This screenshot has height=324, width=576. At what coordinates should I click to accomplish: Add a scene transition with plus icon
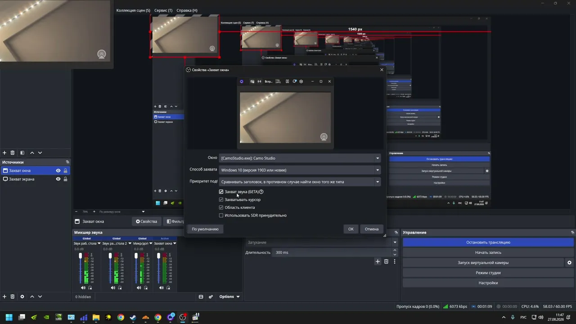click(378, 261)
